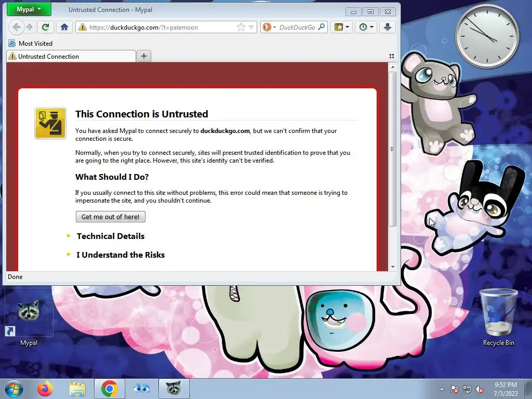Click the Done status bar text
Image resolution: width=532 pixels, height=399 pixels.
point(15,277)
